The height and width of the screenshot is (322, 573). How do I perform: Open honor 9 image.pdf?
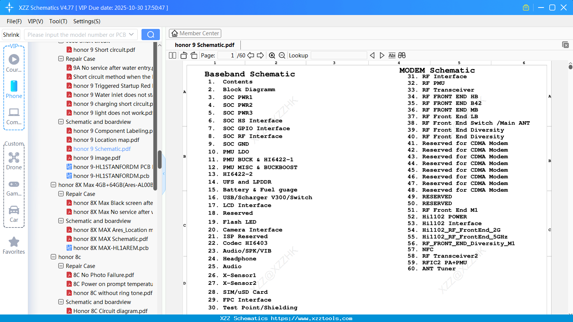click(x=93, y=158)
